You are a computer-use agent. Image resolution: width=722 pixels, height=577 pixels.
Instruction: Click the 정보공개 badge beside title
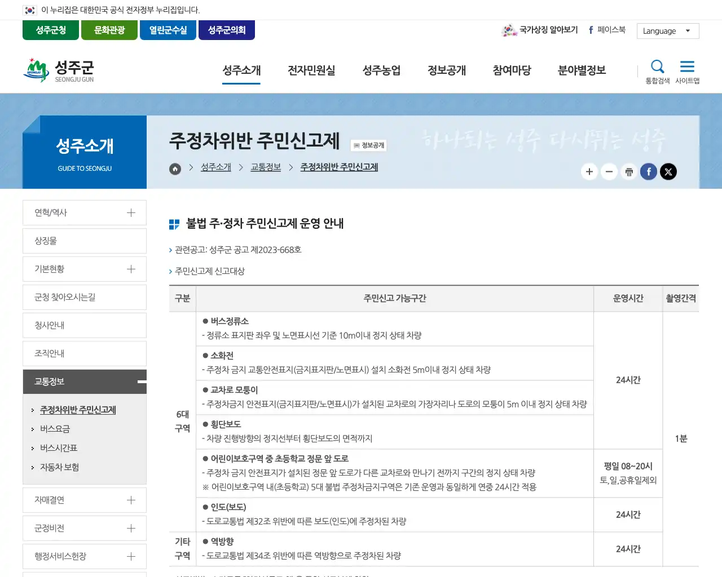[369, 145]
